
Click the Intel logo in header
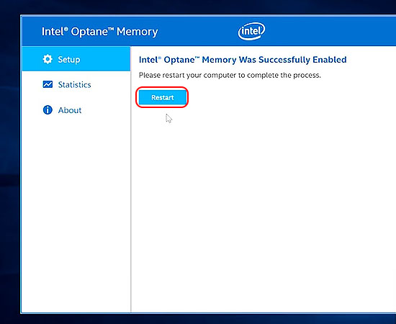251,31
